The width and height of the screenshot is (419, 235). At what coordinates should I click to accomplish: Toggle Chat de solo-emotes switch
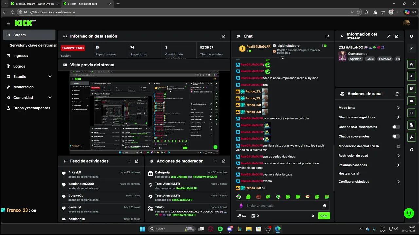click(x=396, y=136)
